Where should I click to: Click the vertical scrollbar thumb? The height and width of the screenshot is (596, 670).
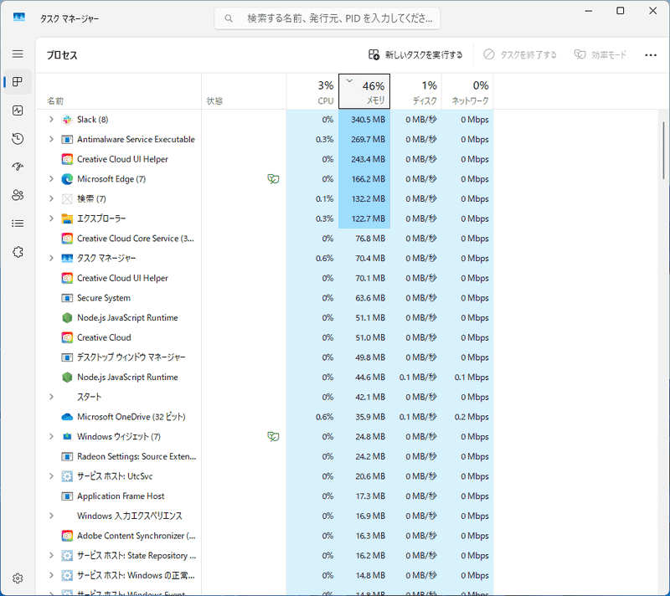pyautogui.click(x=663, y=150)
